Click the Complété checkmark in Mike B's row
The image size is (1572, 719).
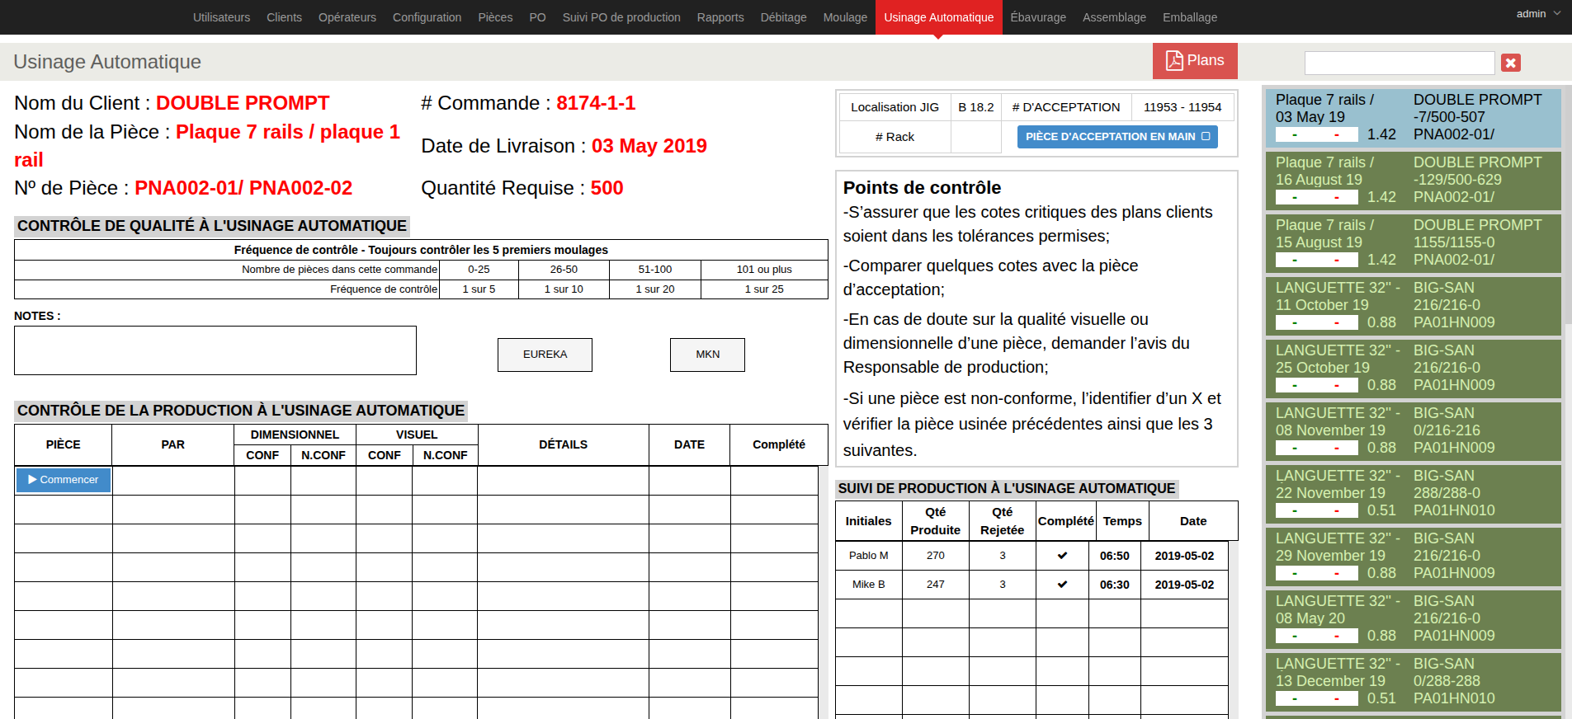1062,585
